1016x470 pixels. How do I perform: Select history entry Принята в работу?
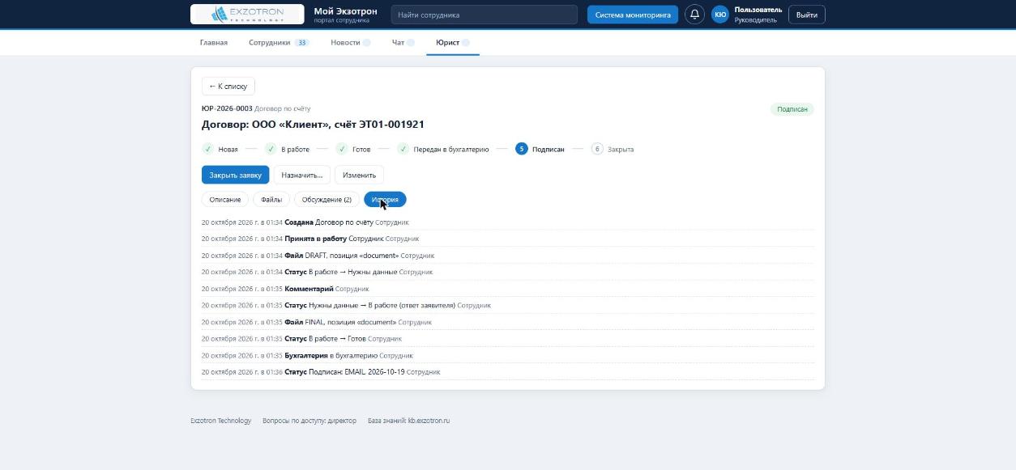tap(508, 239)
